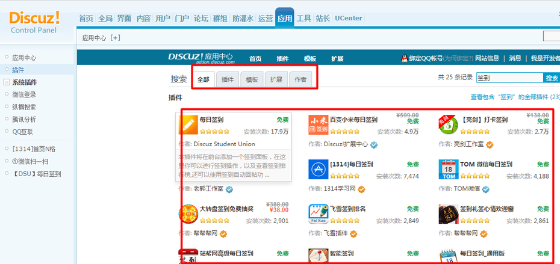The height and width of the screenshot is (264, 560).
Task: Collapse the 系统插件 tree section
Action: pyautogui.click(x=6, y=82)
